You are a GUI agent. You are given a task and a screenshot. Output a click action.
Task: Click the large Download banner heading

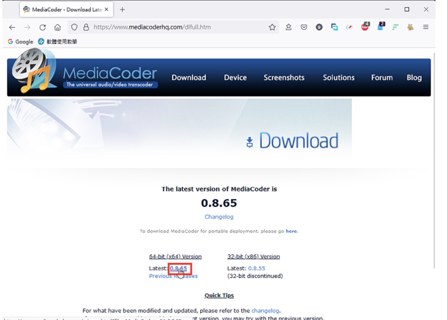[x=299, y=141]
